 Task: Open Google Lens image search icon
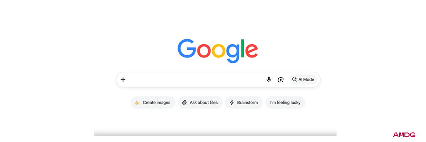pos(280,80)
